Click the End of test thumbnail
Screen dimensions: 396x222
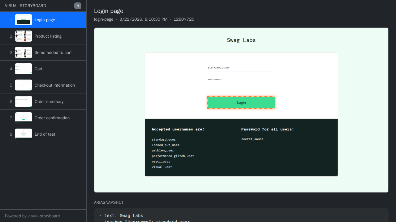tap(24, 134)
